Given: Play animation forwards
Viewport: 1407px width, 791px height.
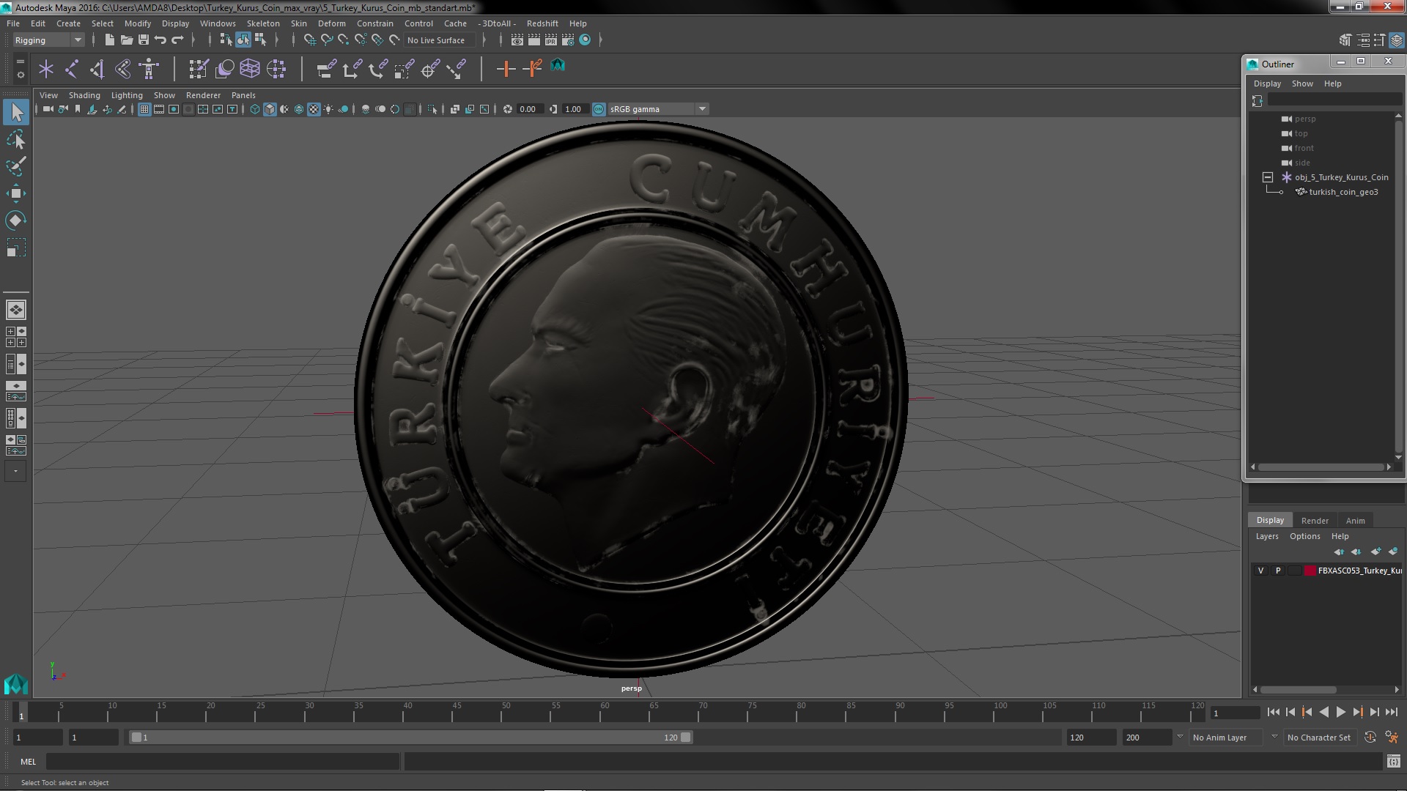Looking at the screenshot, I should coord(1340,712).
